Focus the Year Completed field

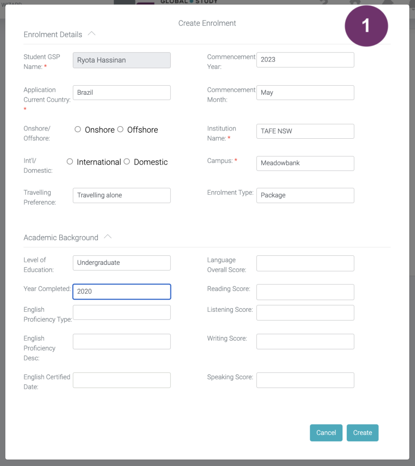click(122, 292)
